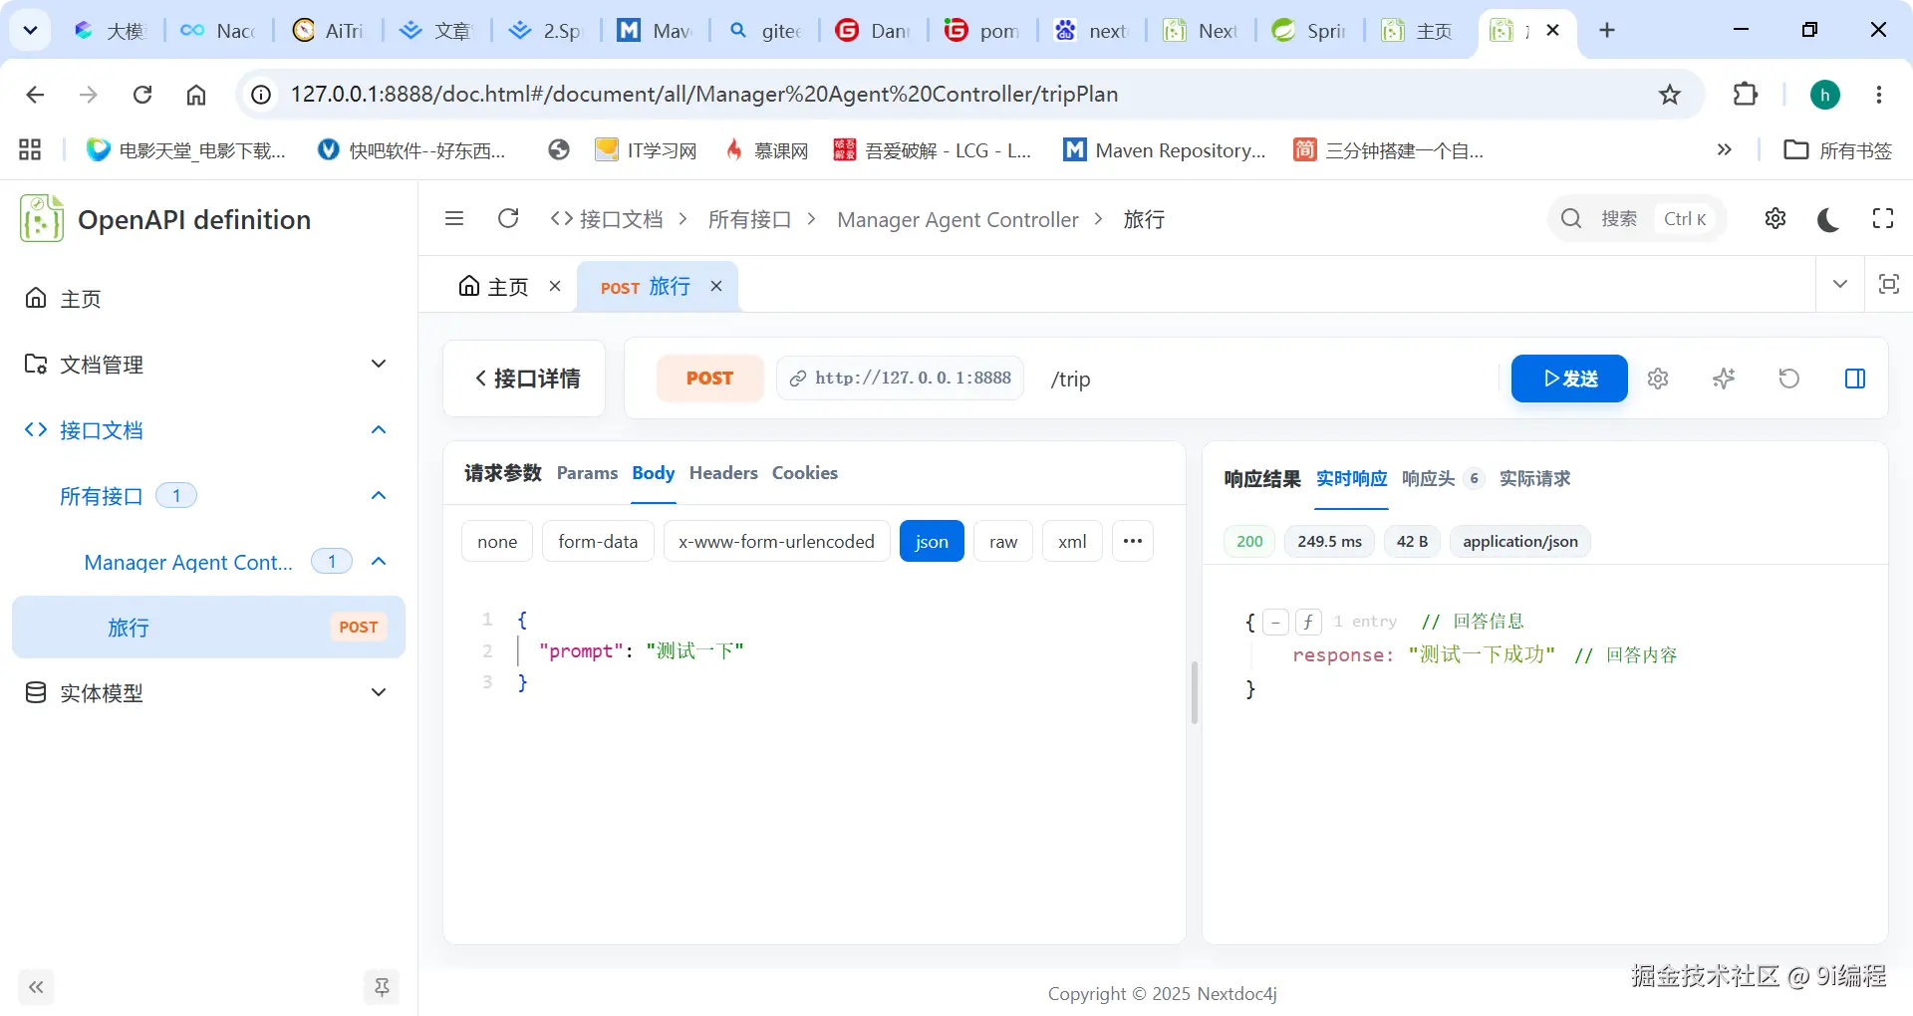The height and width of the screenshot is (1016, 1913).
Task: Toggle dark mode with the moon icon
Action: pyautogui.click(x=1828, y=219)
